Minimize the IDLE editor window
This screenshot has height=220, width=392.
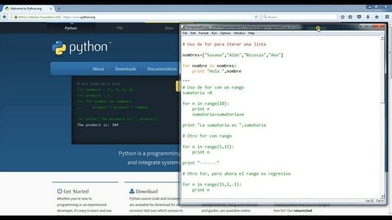pyautogui.click(x=363, y=26)
